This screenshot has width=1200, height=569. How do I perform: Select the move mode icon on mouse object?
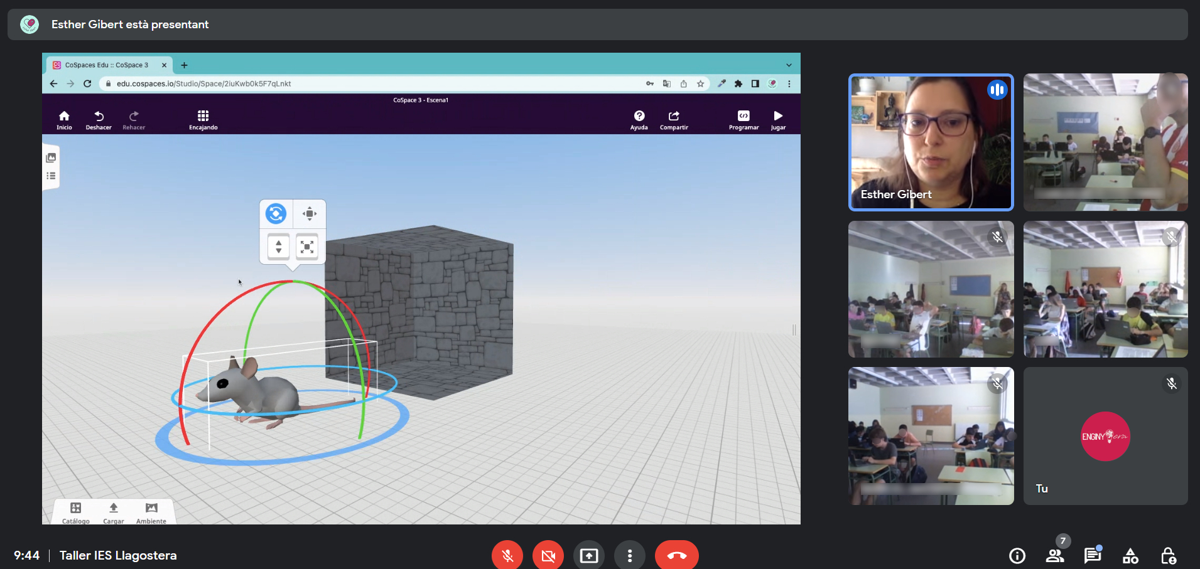(310, 214)
